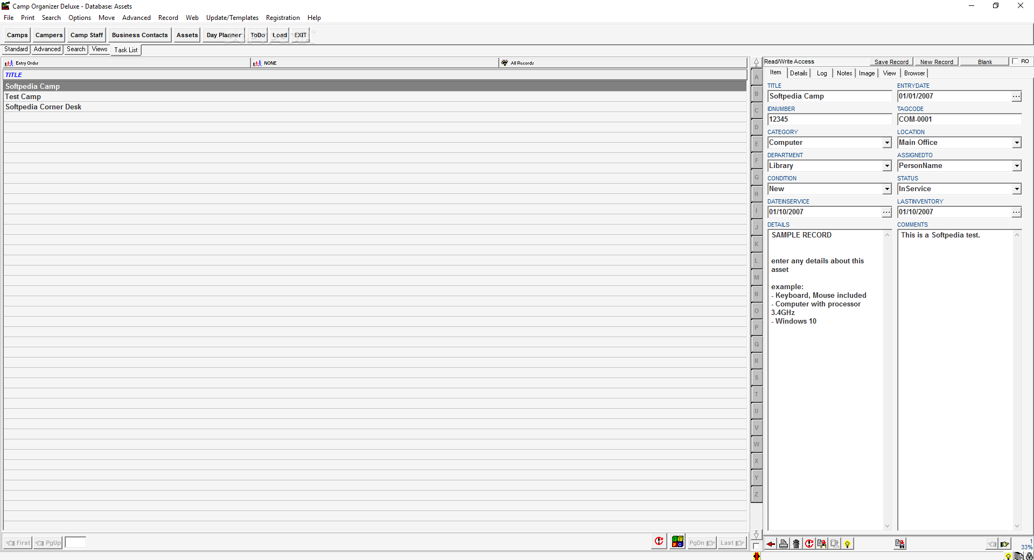The height and width of the screenshot is (560, 1034).
Task: Click the red back arrow icon
Action: pos(771,544)
